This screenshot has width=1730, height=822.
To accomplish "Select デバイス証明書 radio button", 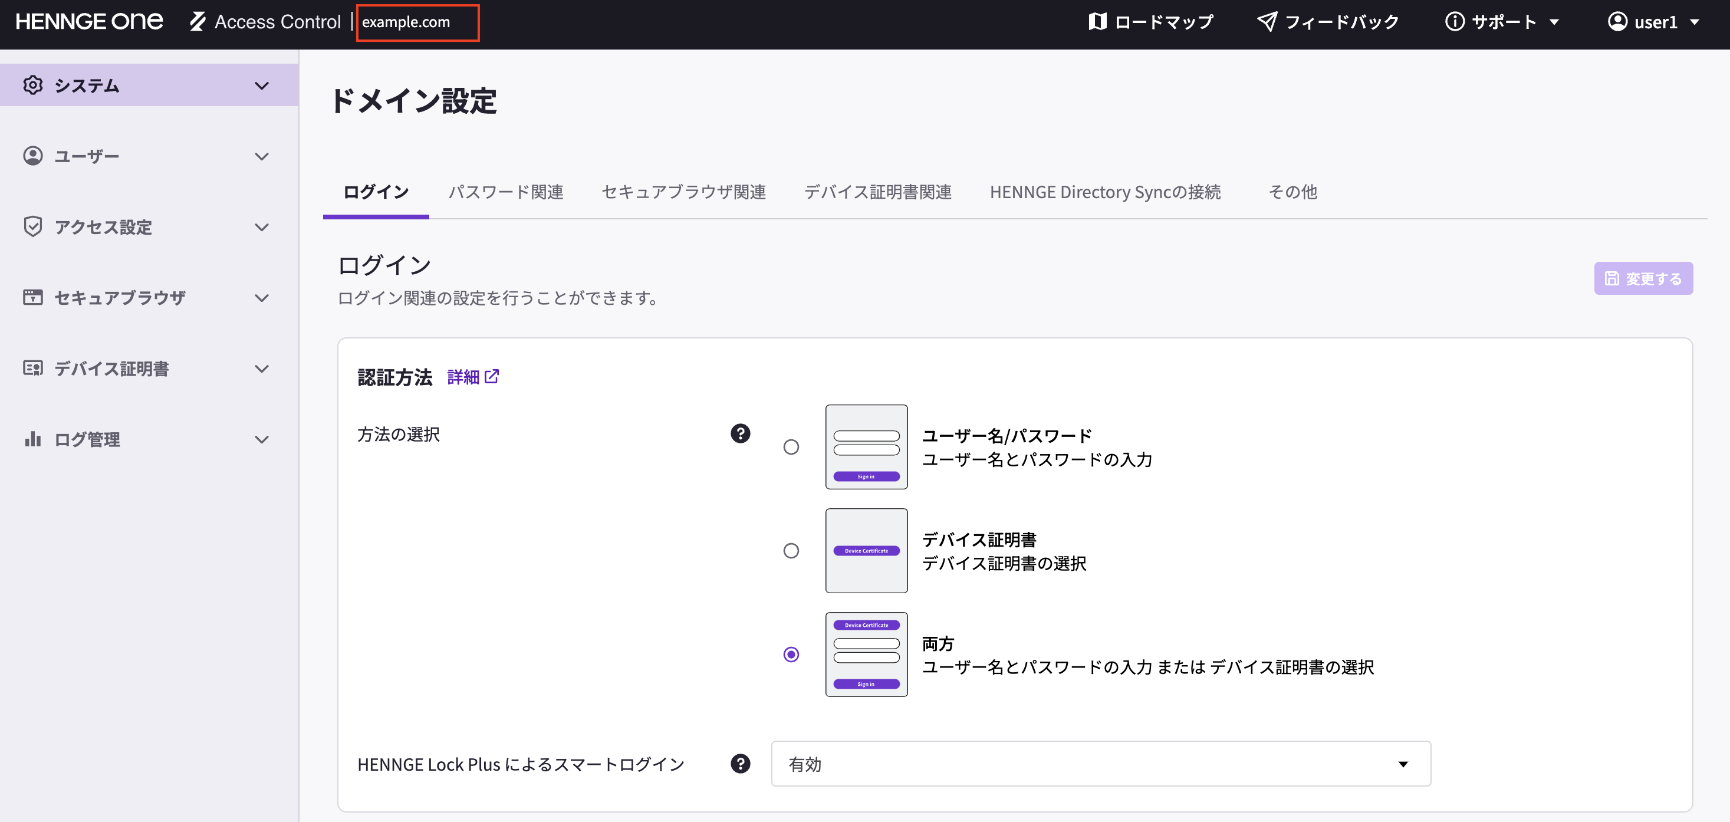I will (791, 551).
